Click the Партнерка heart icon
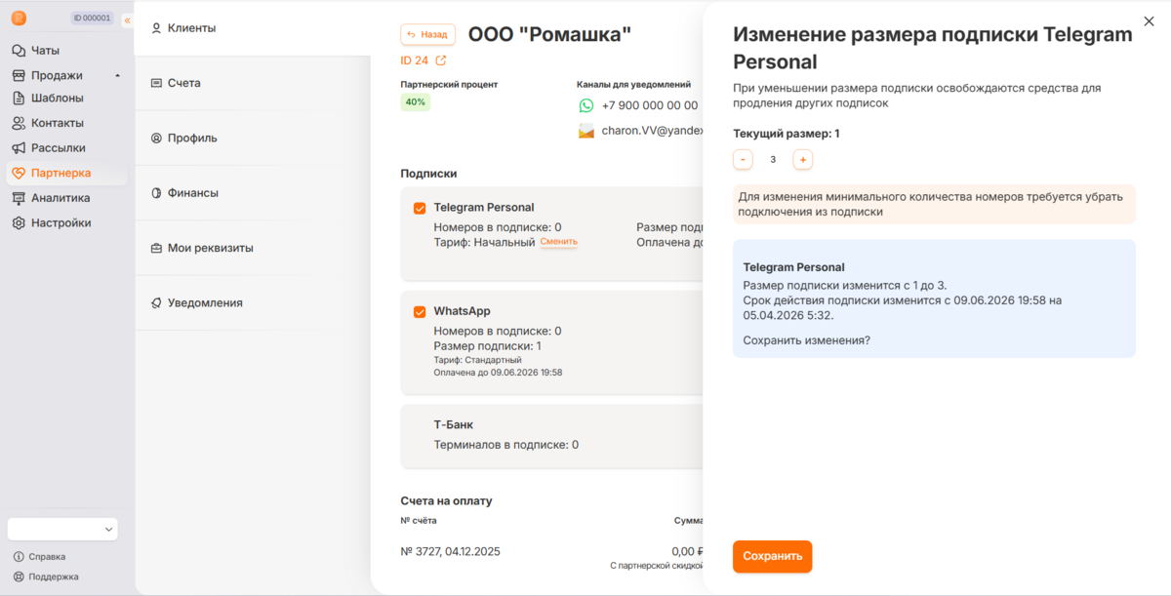The width and height of the screenshot is (1171, 596). coord(18,173)
